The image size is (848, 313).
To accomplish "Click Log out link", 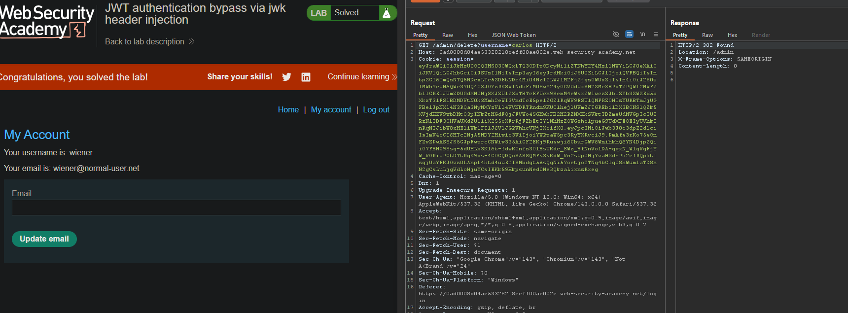I will pos(376,109).
